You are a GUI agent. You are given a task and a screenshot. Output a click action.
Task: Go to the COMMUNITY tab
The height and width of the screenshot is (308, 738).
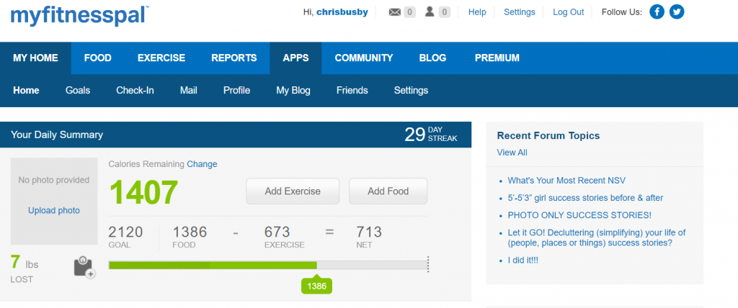pos(364,58)
